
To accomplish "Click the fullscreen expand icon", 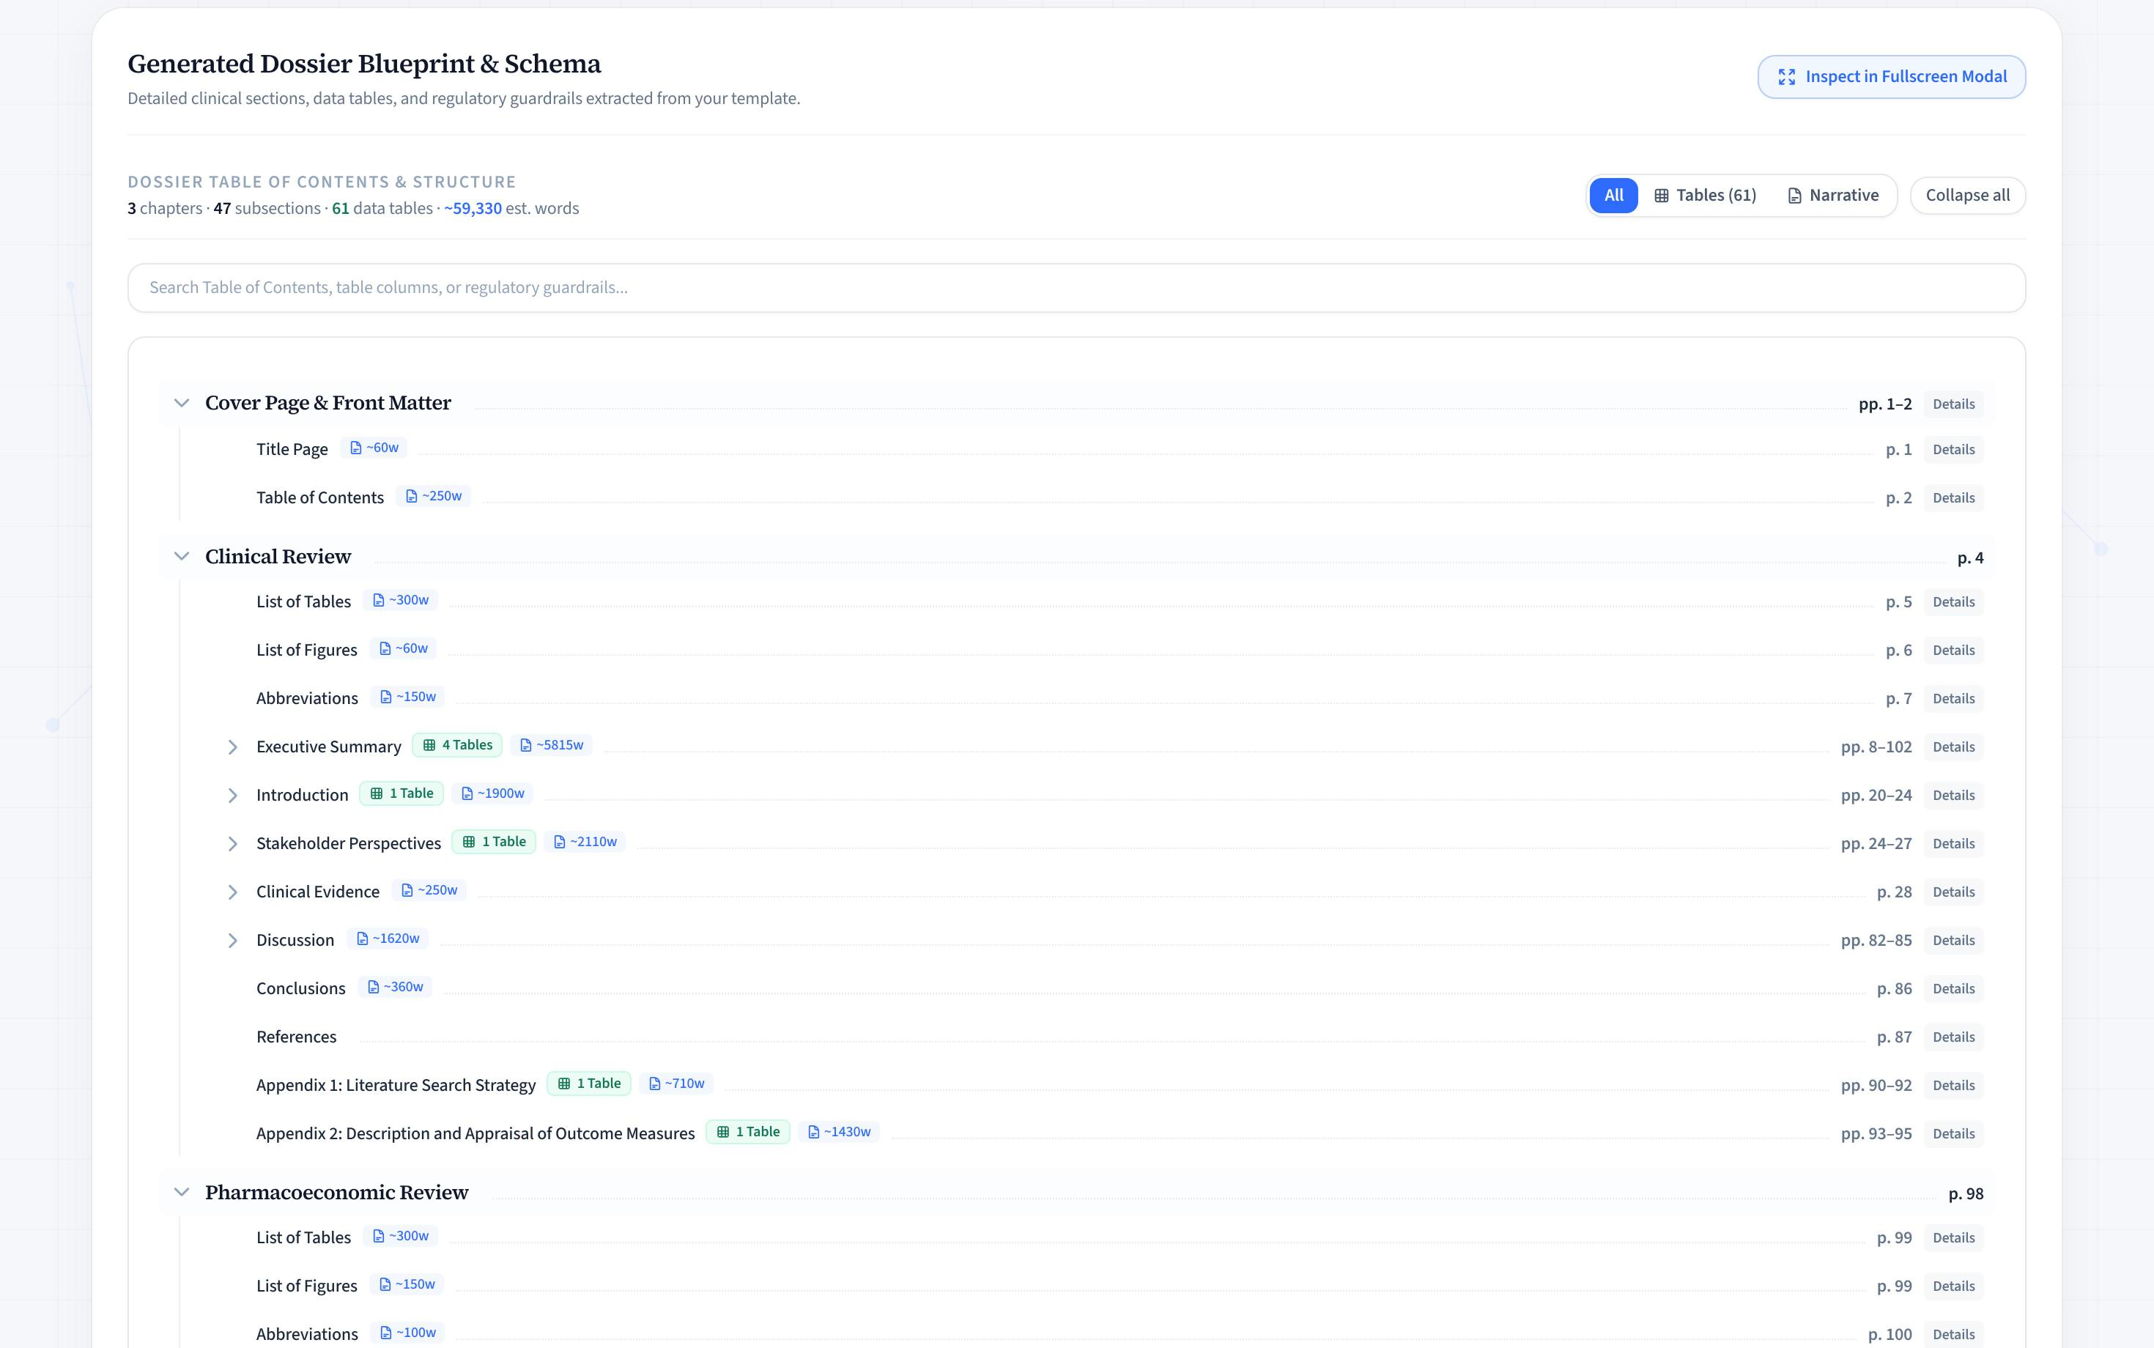I will pos(1787,77).
